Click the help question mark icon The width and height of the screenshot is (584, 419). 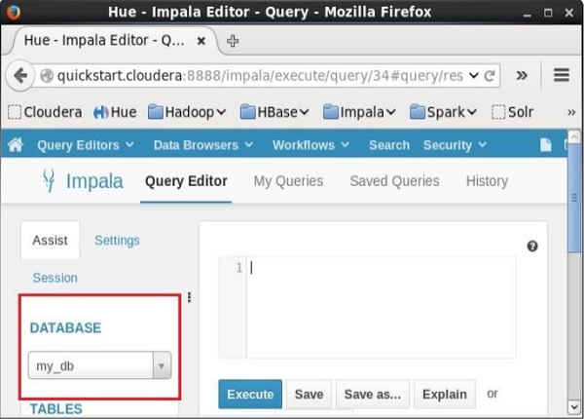tap(532, 247)
